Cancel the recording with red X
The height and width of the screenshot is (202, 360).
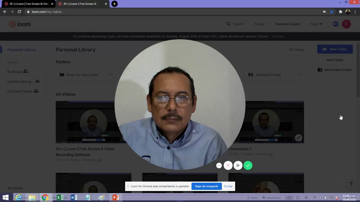pos(228,166)
